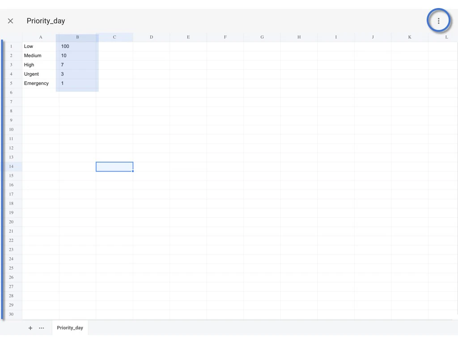Select the cell with value 100
Viewport: 458px width, 344px height.
point(77,46)
